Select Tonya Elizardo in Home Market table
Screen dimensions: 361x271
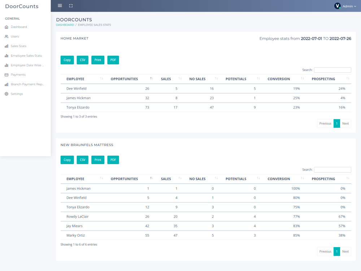point(78,107)
